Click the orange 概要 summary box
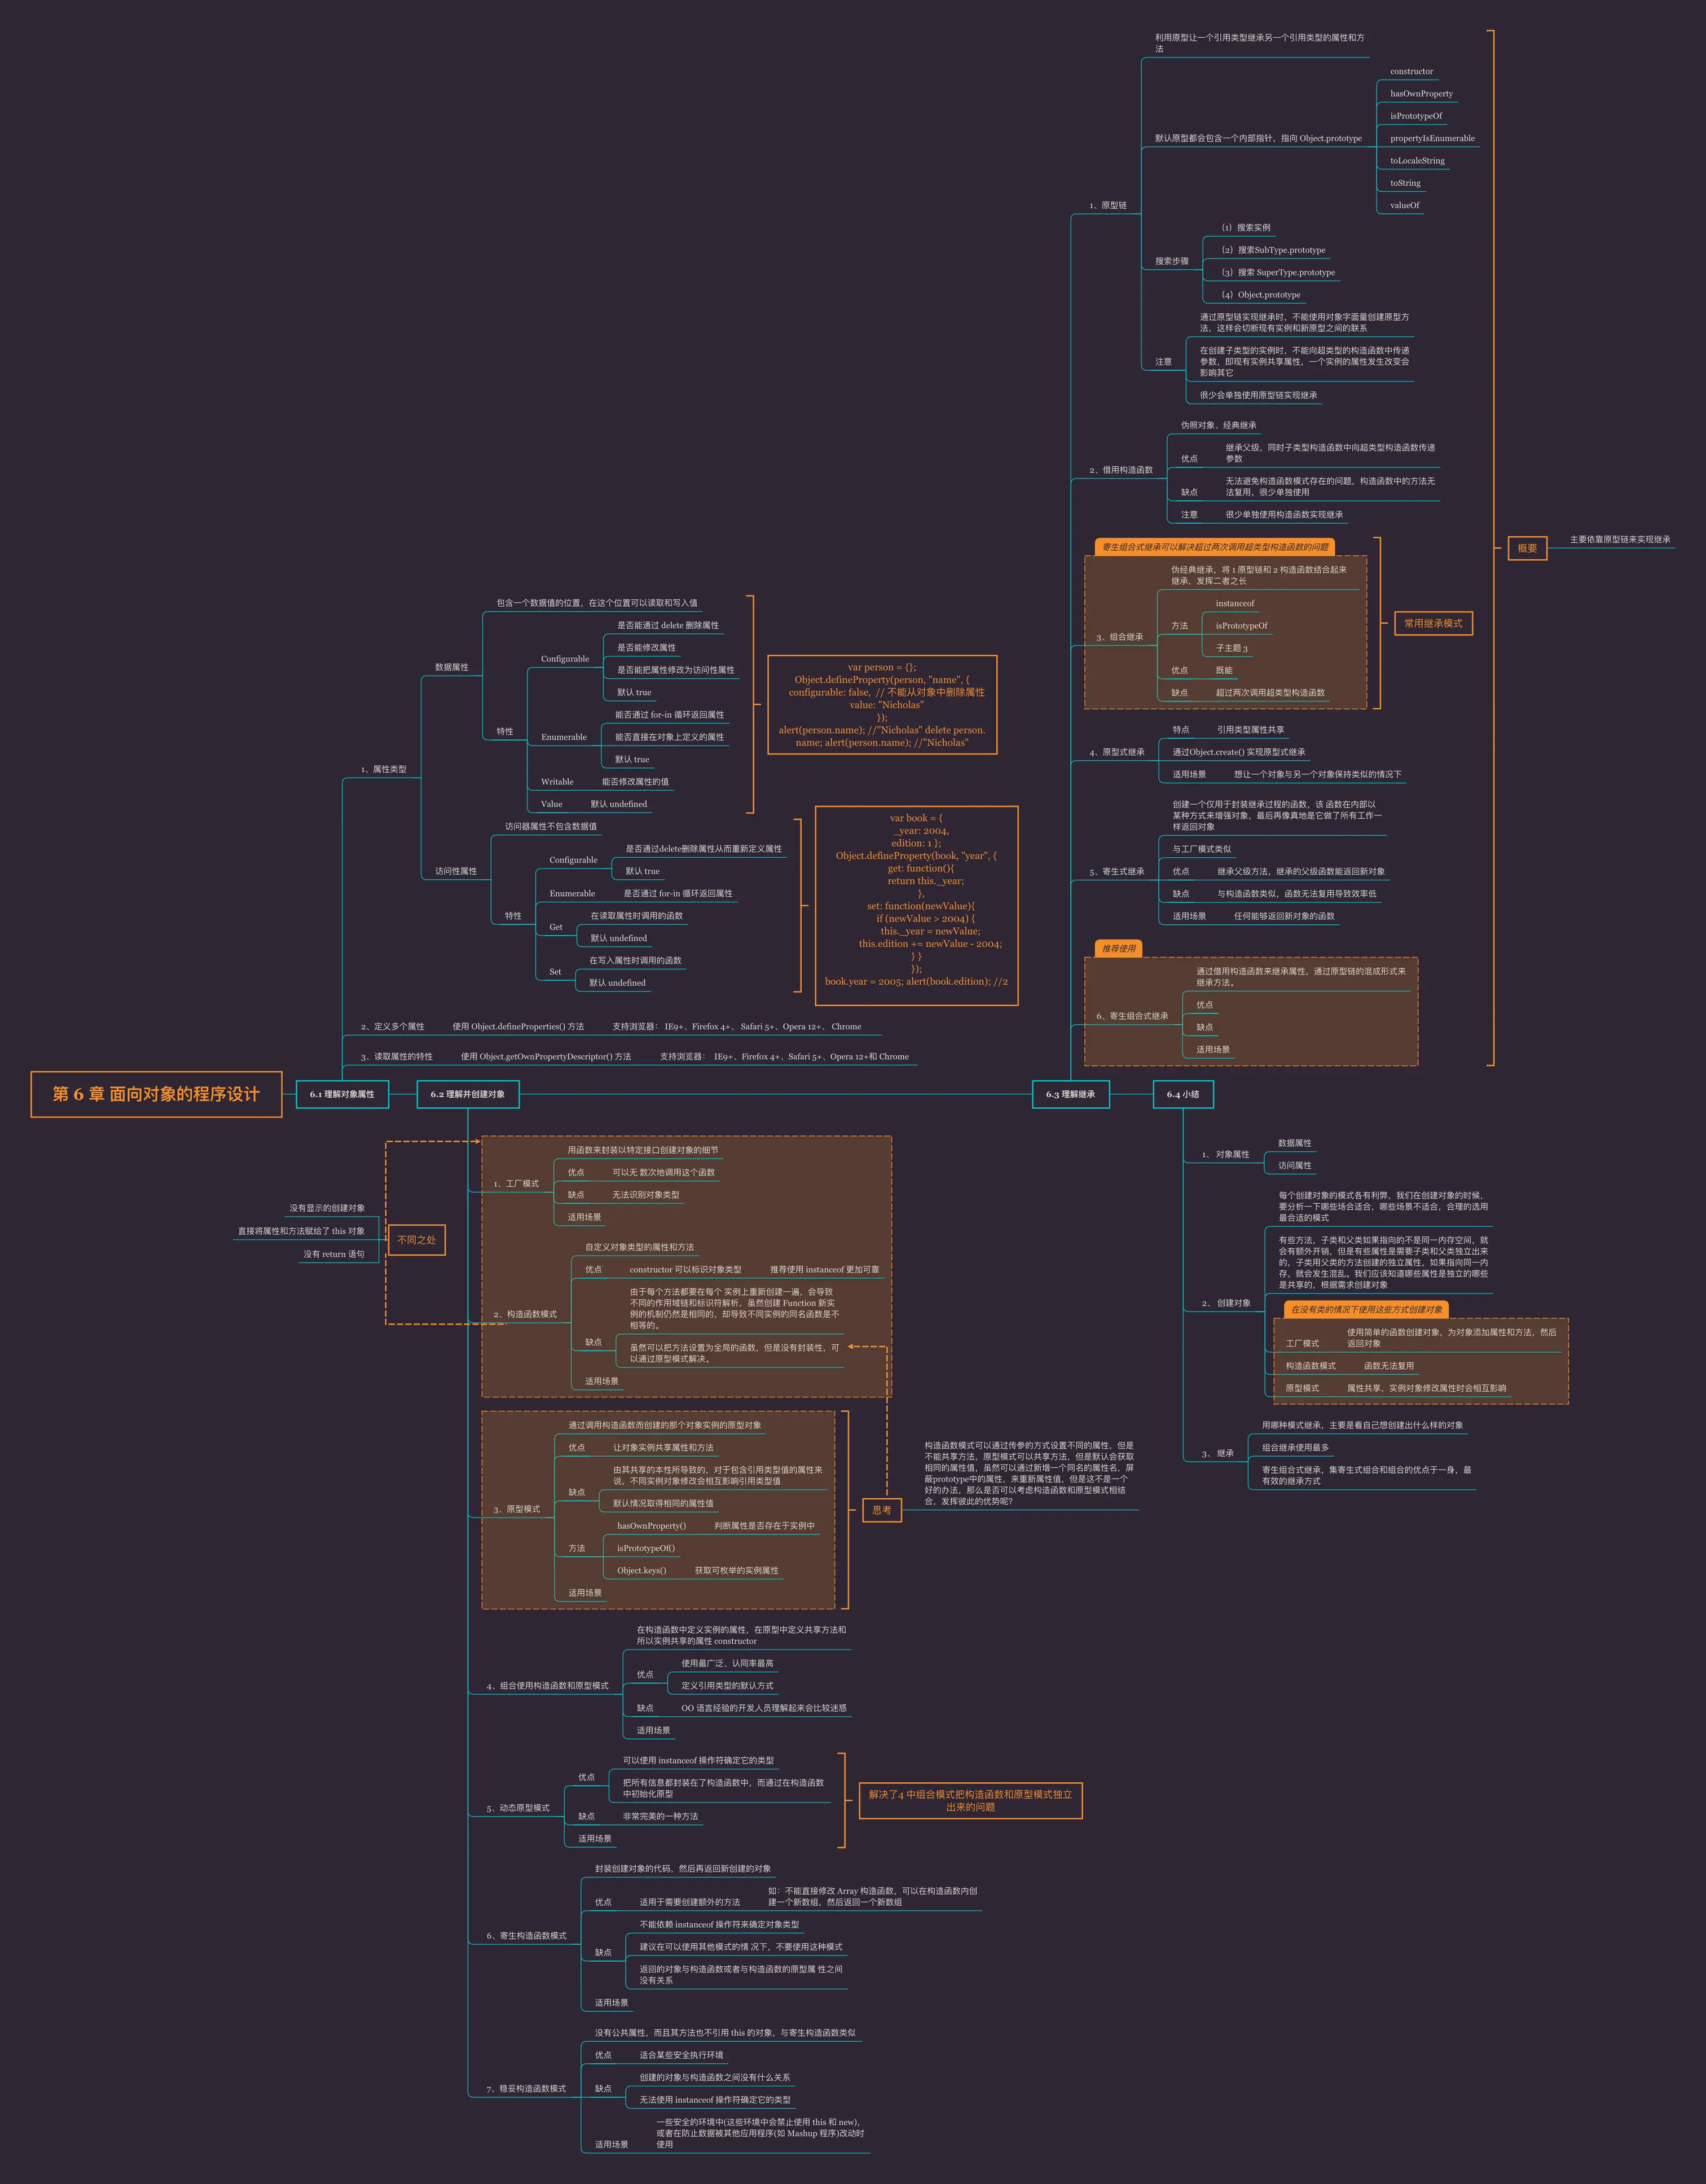 point(1527,548)
